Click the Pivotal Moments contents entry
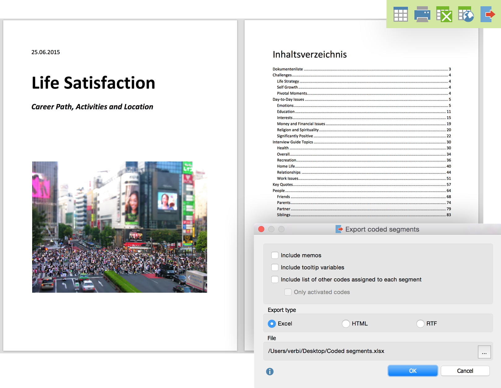Screen dimensions: 501x388 pos(364,93)
